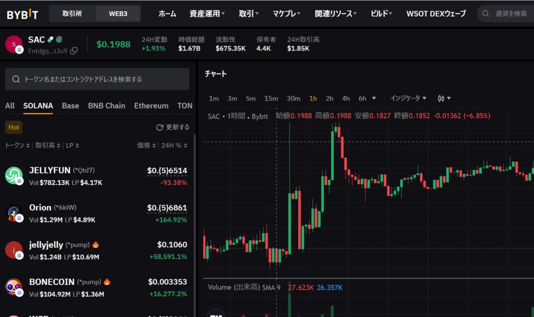Viewport: 534px width, 317px height.
Task: Set chart timeframe to 4h
Action: (346, 98)
